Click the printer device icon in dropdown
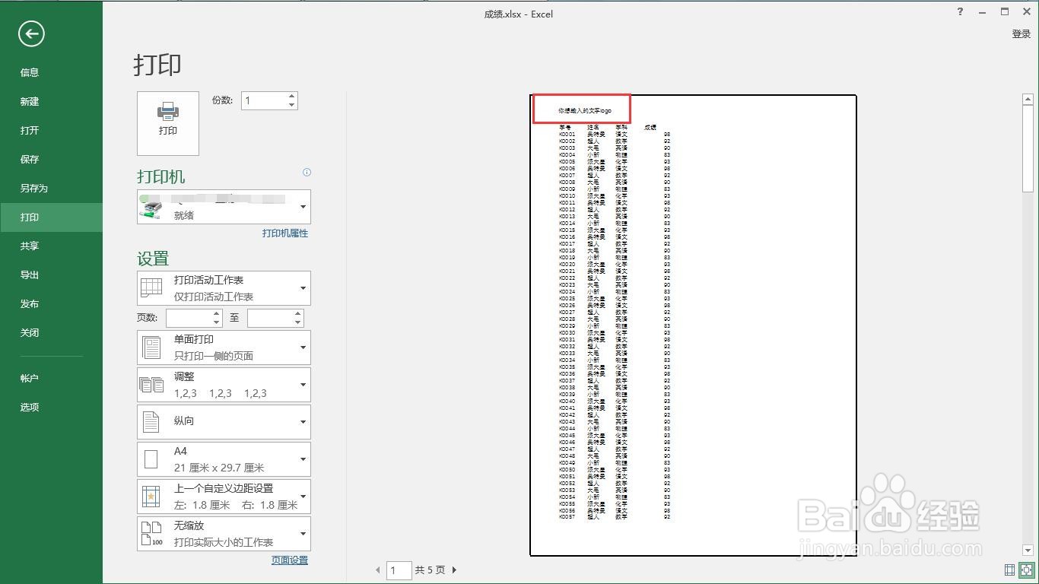Image resolution: width=1039 pixels, height=584 pixels. 151,207
